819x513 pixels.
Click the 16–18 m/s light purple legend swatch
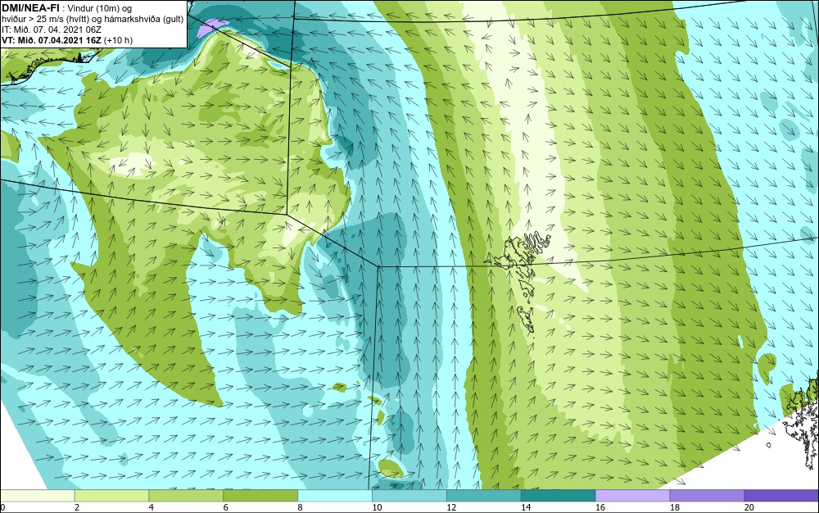coord(632,496)
